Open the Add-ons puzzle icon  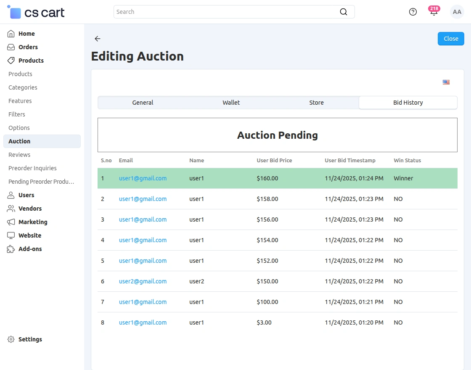[x=11, y=248]
